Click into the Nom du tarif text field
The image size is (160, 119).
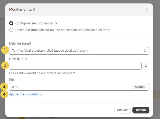coord(75,66)
